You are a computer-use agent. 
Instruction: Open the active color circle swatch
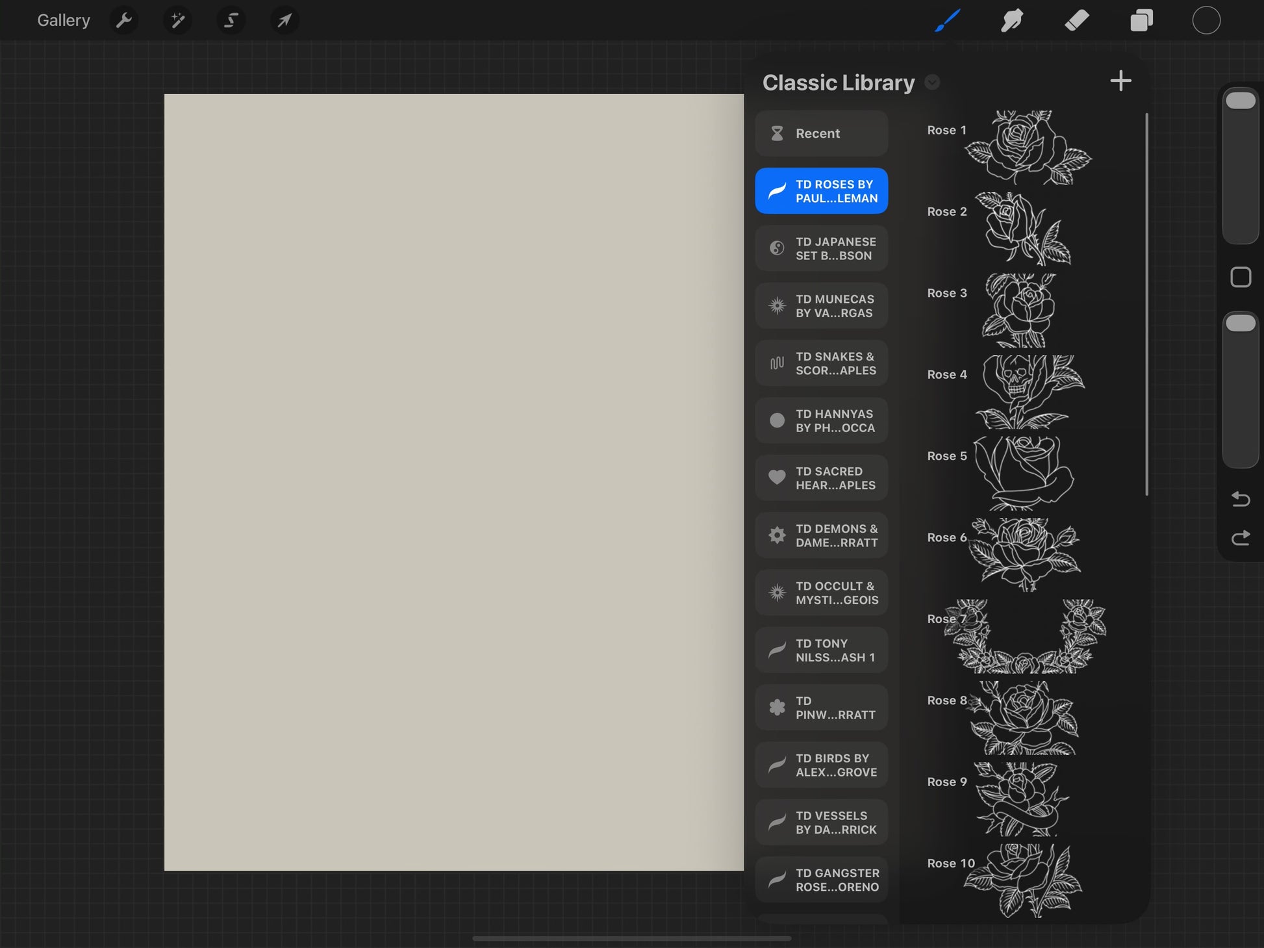point(1206,21)
